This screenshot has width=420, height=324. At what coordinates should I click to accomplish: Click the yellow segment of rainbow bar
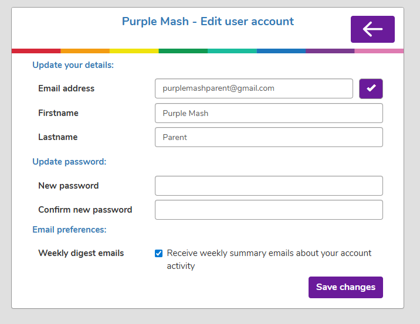134,51
